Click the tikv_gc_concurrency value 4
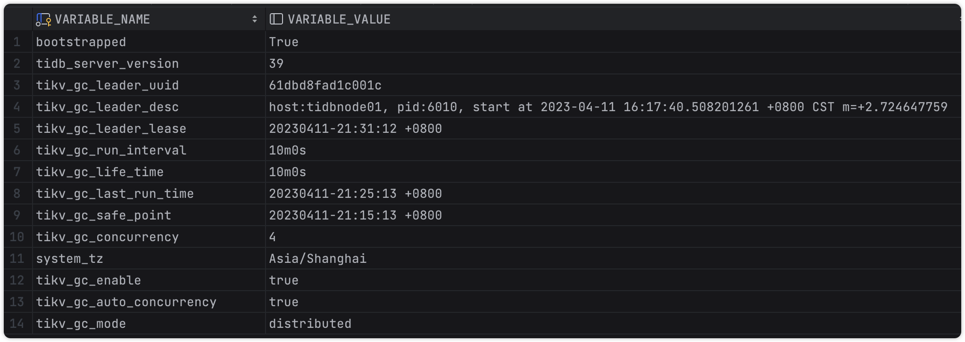The image size is (965, 342). point(273,237)
